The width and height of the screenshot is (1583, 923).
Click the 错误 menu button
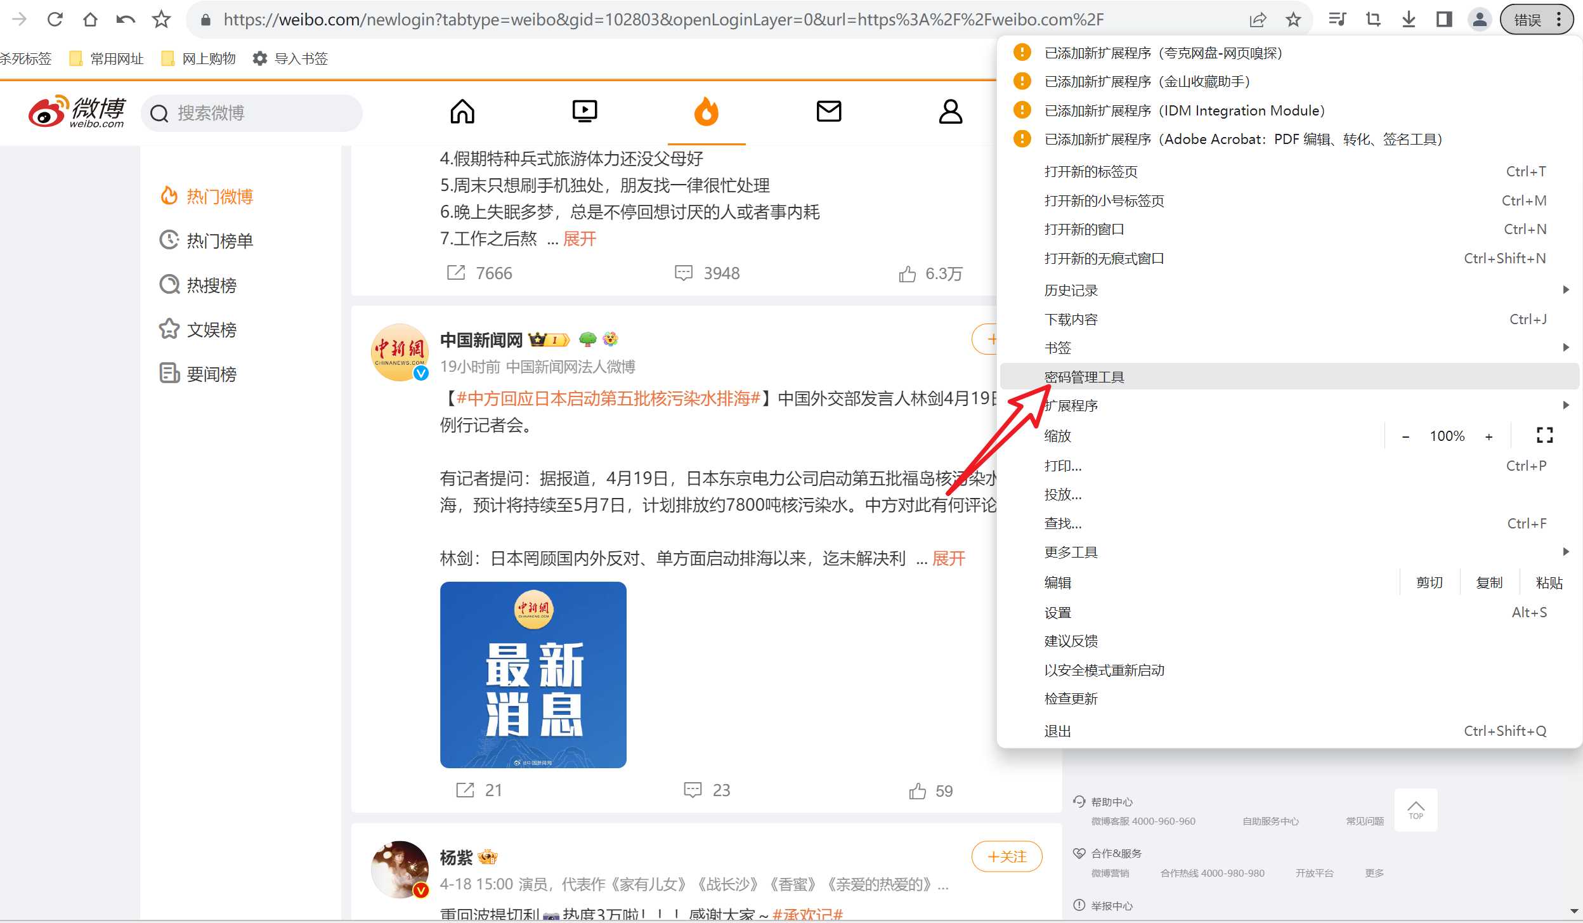[1537, 20]
